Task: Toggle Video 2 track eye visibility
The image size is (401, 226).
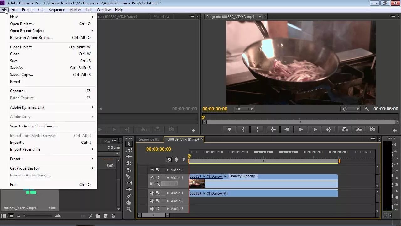Action: [152, 170]
